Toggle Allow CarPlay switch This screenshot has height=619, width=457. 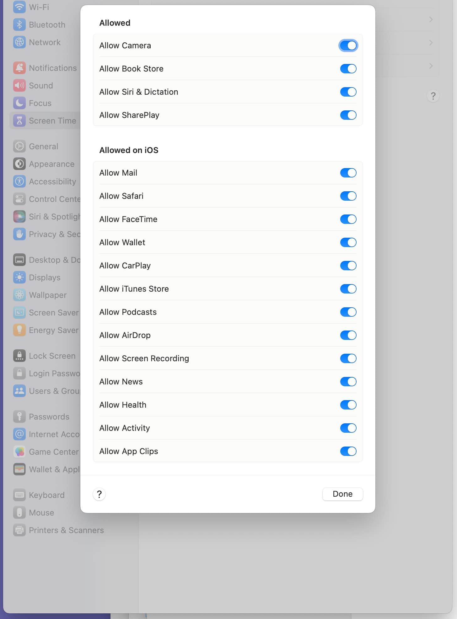pyautogui.click(x=348, y=266)
